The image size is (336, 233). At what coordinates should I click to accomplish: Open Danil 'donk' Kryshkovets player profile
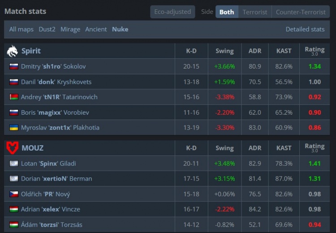[x=56, y=82]
